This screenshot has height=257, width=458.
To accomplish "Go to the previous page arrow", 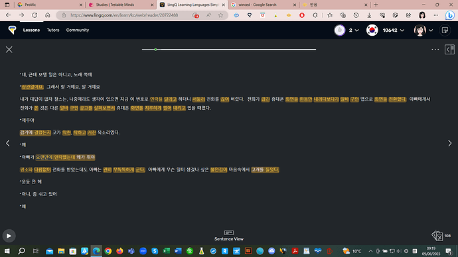I will tap(8, 143).
